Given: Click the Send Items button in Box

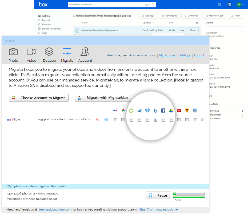Looking at the screenshot, I should click(169, 16).
